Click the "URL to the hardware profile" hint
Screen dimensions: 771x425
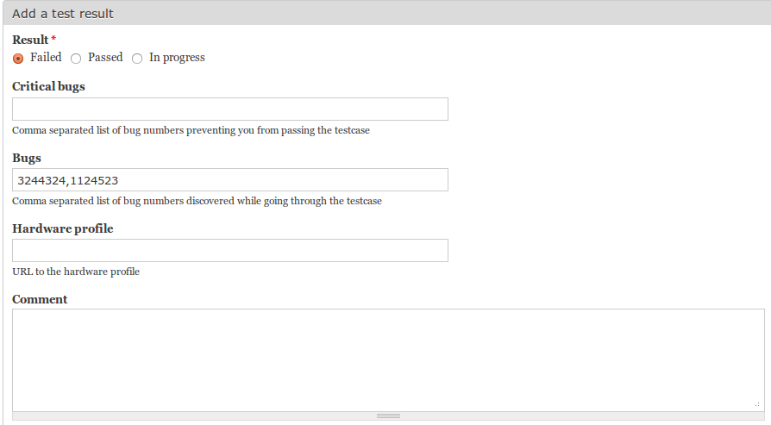[76, 272]
